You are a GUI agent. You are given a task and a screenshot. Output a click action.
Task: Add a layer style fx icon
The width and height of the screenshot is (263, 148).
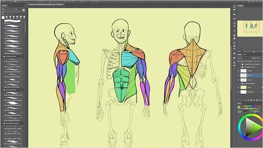248,100
